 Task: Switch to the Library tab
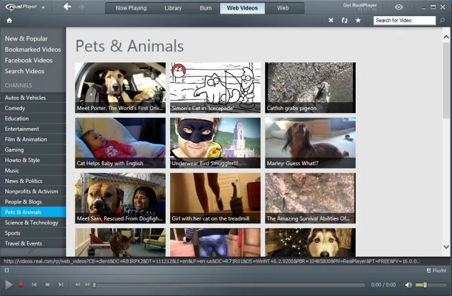pyautogui.click(x=173, y=8)
